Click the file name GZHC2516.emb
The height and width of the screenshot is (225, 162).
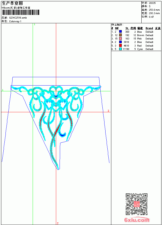pos(18,18)
